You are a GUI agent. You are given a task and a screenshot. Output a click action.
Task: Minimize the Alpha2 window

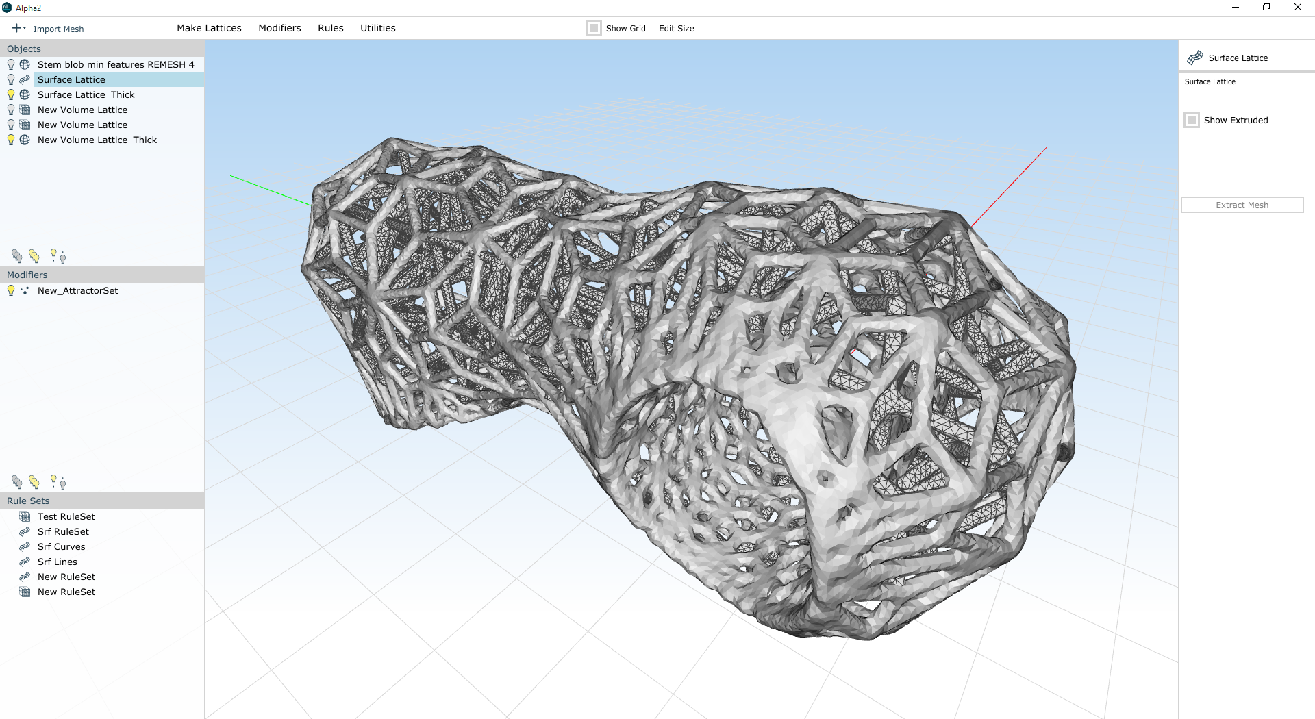pyautogui.click(x=1236, y=8)
